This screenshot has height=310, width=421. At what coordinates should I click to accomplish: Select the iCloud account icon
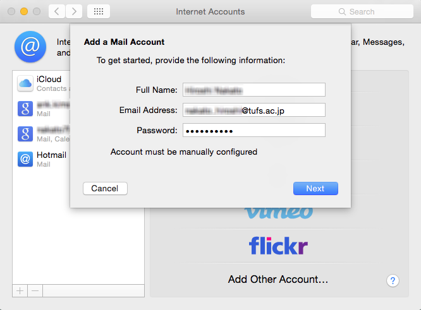(x=25, y=83)
